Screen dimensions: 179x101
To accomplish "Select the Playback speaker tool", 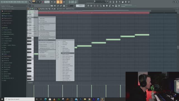I will (55, 9).
